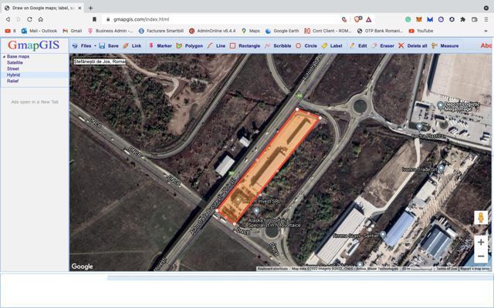
Task: Open AdminOnline v6.4.4 bookmark
Action: pyautogui.click(x=212, y=31)
